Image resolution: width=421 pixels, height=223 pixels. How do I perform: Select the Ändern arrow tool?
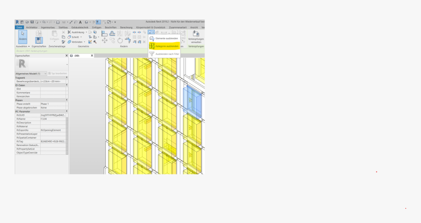[23, 37]
